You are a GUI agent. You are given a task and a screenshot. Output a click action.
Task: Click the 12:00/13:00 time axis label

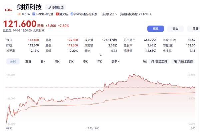pyautogui.click(x=93, y=128)
